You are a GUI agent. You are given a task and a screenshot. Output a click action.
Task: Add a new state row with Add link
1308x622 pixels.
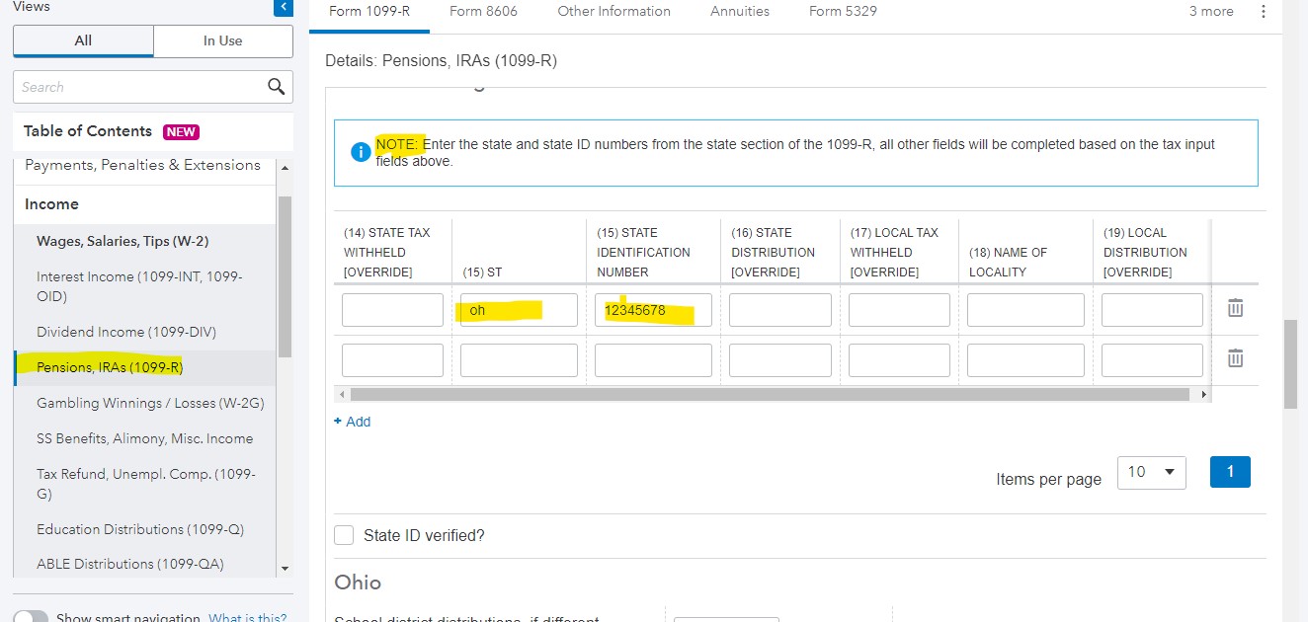pyautogui.click(x=352, y=422)
